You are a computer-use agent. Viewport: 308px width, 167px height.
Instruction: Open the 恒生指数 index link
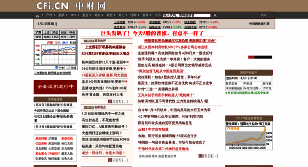coord(190,22)
